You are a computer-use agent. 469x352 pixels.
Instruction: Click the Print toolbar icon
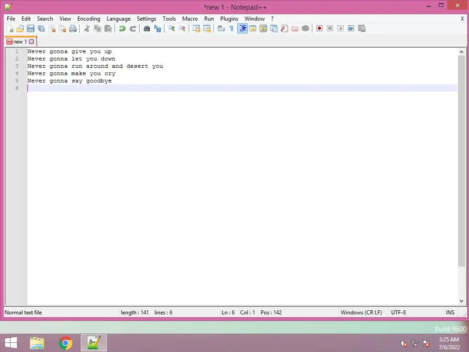tap(73, 28)
